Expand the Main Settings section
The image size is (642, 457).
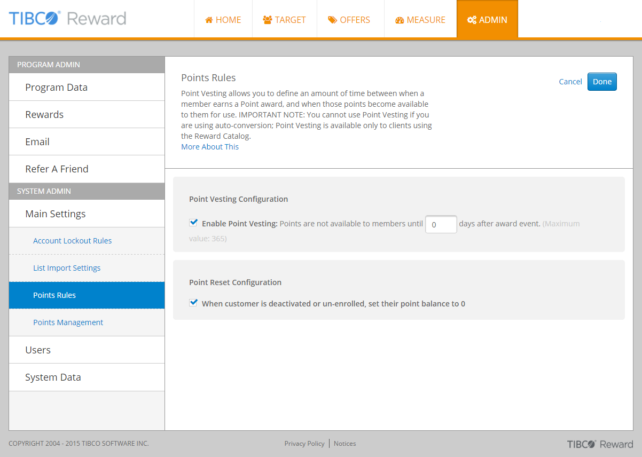click(56, 214)
